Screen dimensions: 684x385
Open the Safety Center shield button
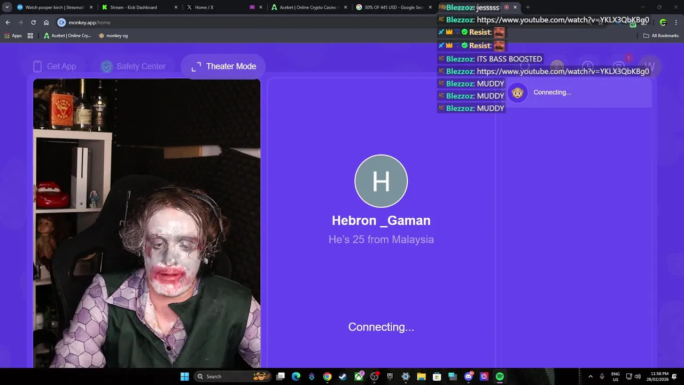[134, 66]
